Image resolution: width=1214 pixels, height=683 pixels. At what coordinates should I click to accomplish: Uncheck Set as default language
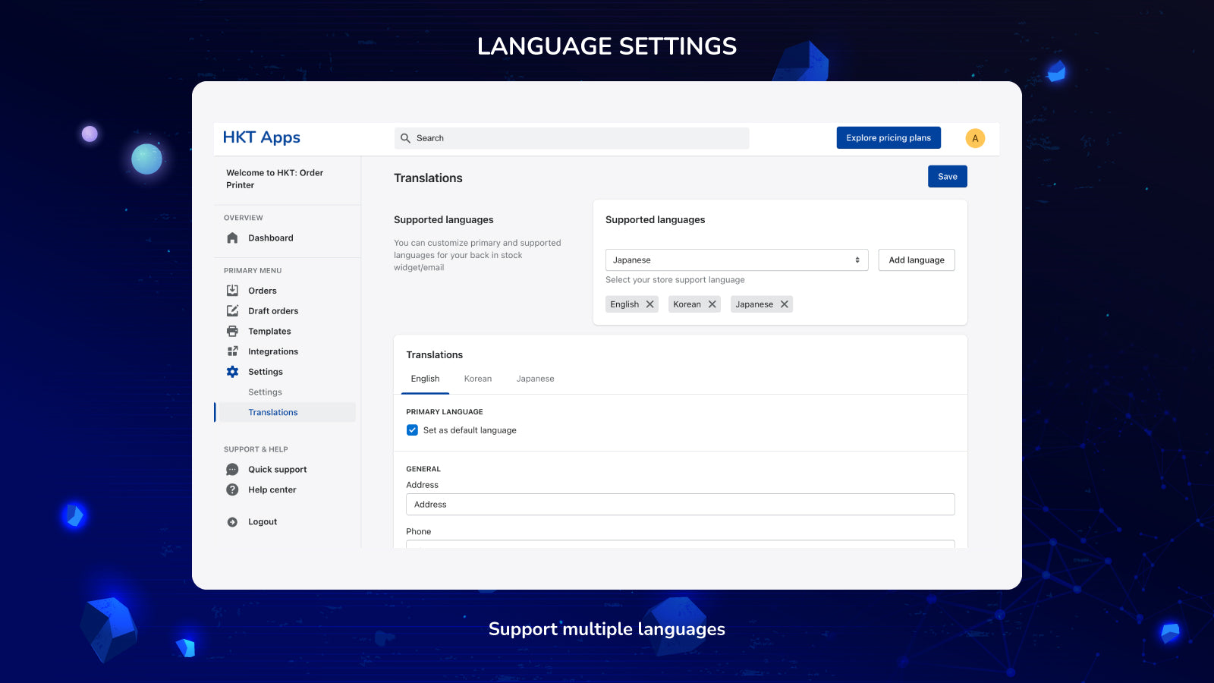point(412,430)
